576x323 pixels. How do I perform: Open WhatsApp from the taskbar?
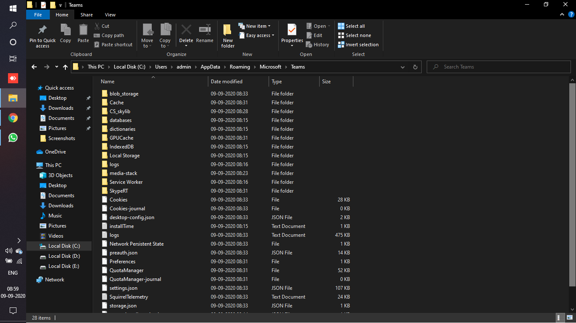coord(13,137)
